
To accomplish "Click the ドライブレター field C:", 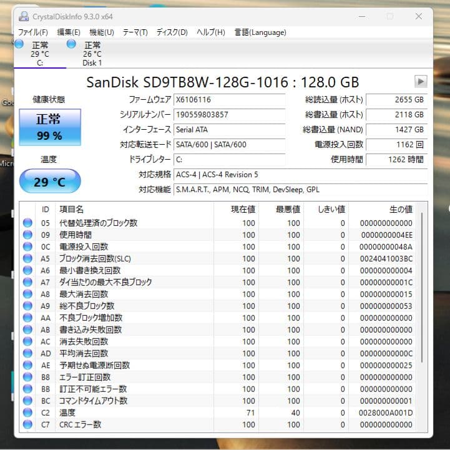I will point(229,160).
